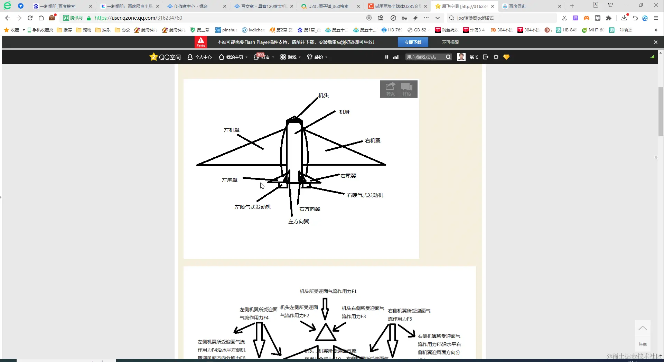Click the pause music icon in QQ Zone bar
The height and width of the screenshot is (362, 664).
click(x=386, y=57)
